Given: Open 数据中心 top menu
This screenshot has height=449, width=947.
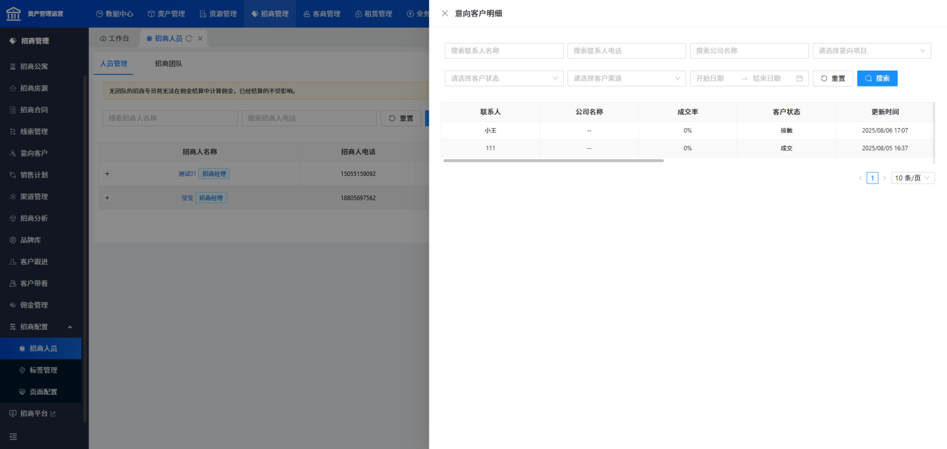Looking at the screenshot, I should click(114, 14).
